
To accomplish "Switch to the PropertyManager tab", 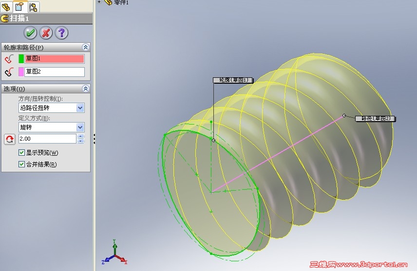I will pyautogui.click(x=19, y=6).
